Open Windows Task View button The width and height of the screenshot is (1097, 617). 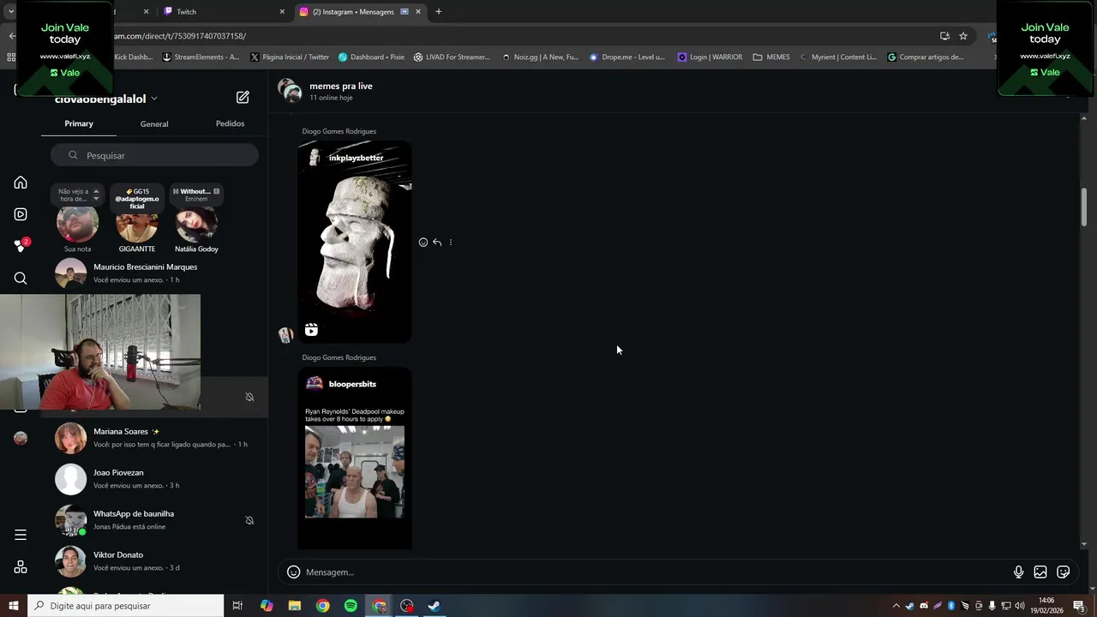pyautogui.click(x=237, y=606)
